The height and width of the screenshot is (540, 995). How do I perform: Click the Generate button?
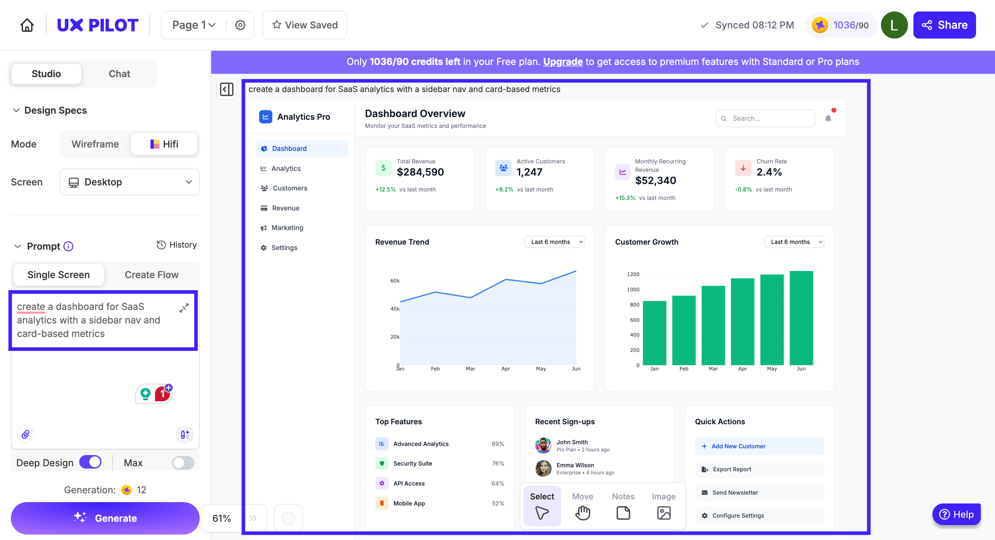(x=105, y=518)
